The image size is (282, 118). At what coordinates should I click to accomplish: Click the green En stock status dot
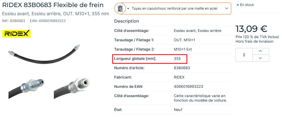tap(238, 5)
